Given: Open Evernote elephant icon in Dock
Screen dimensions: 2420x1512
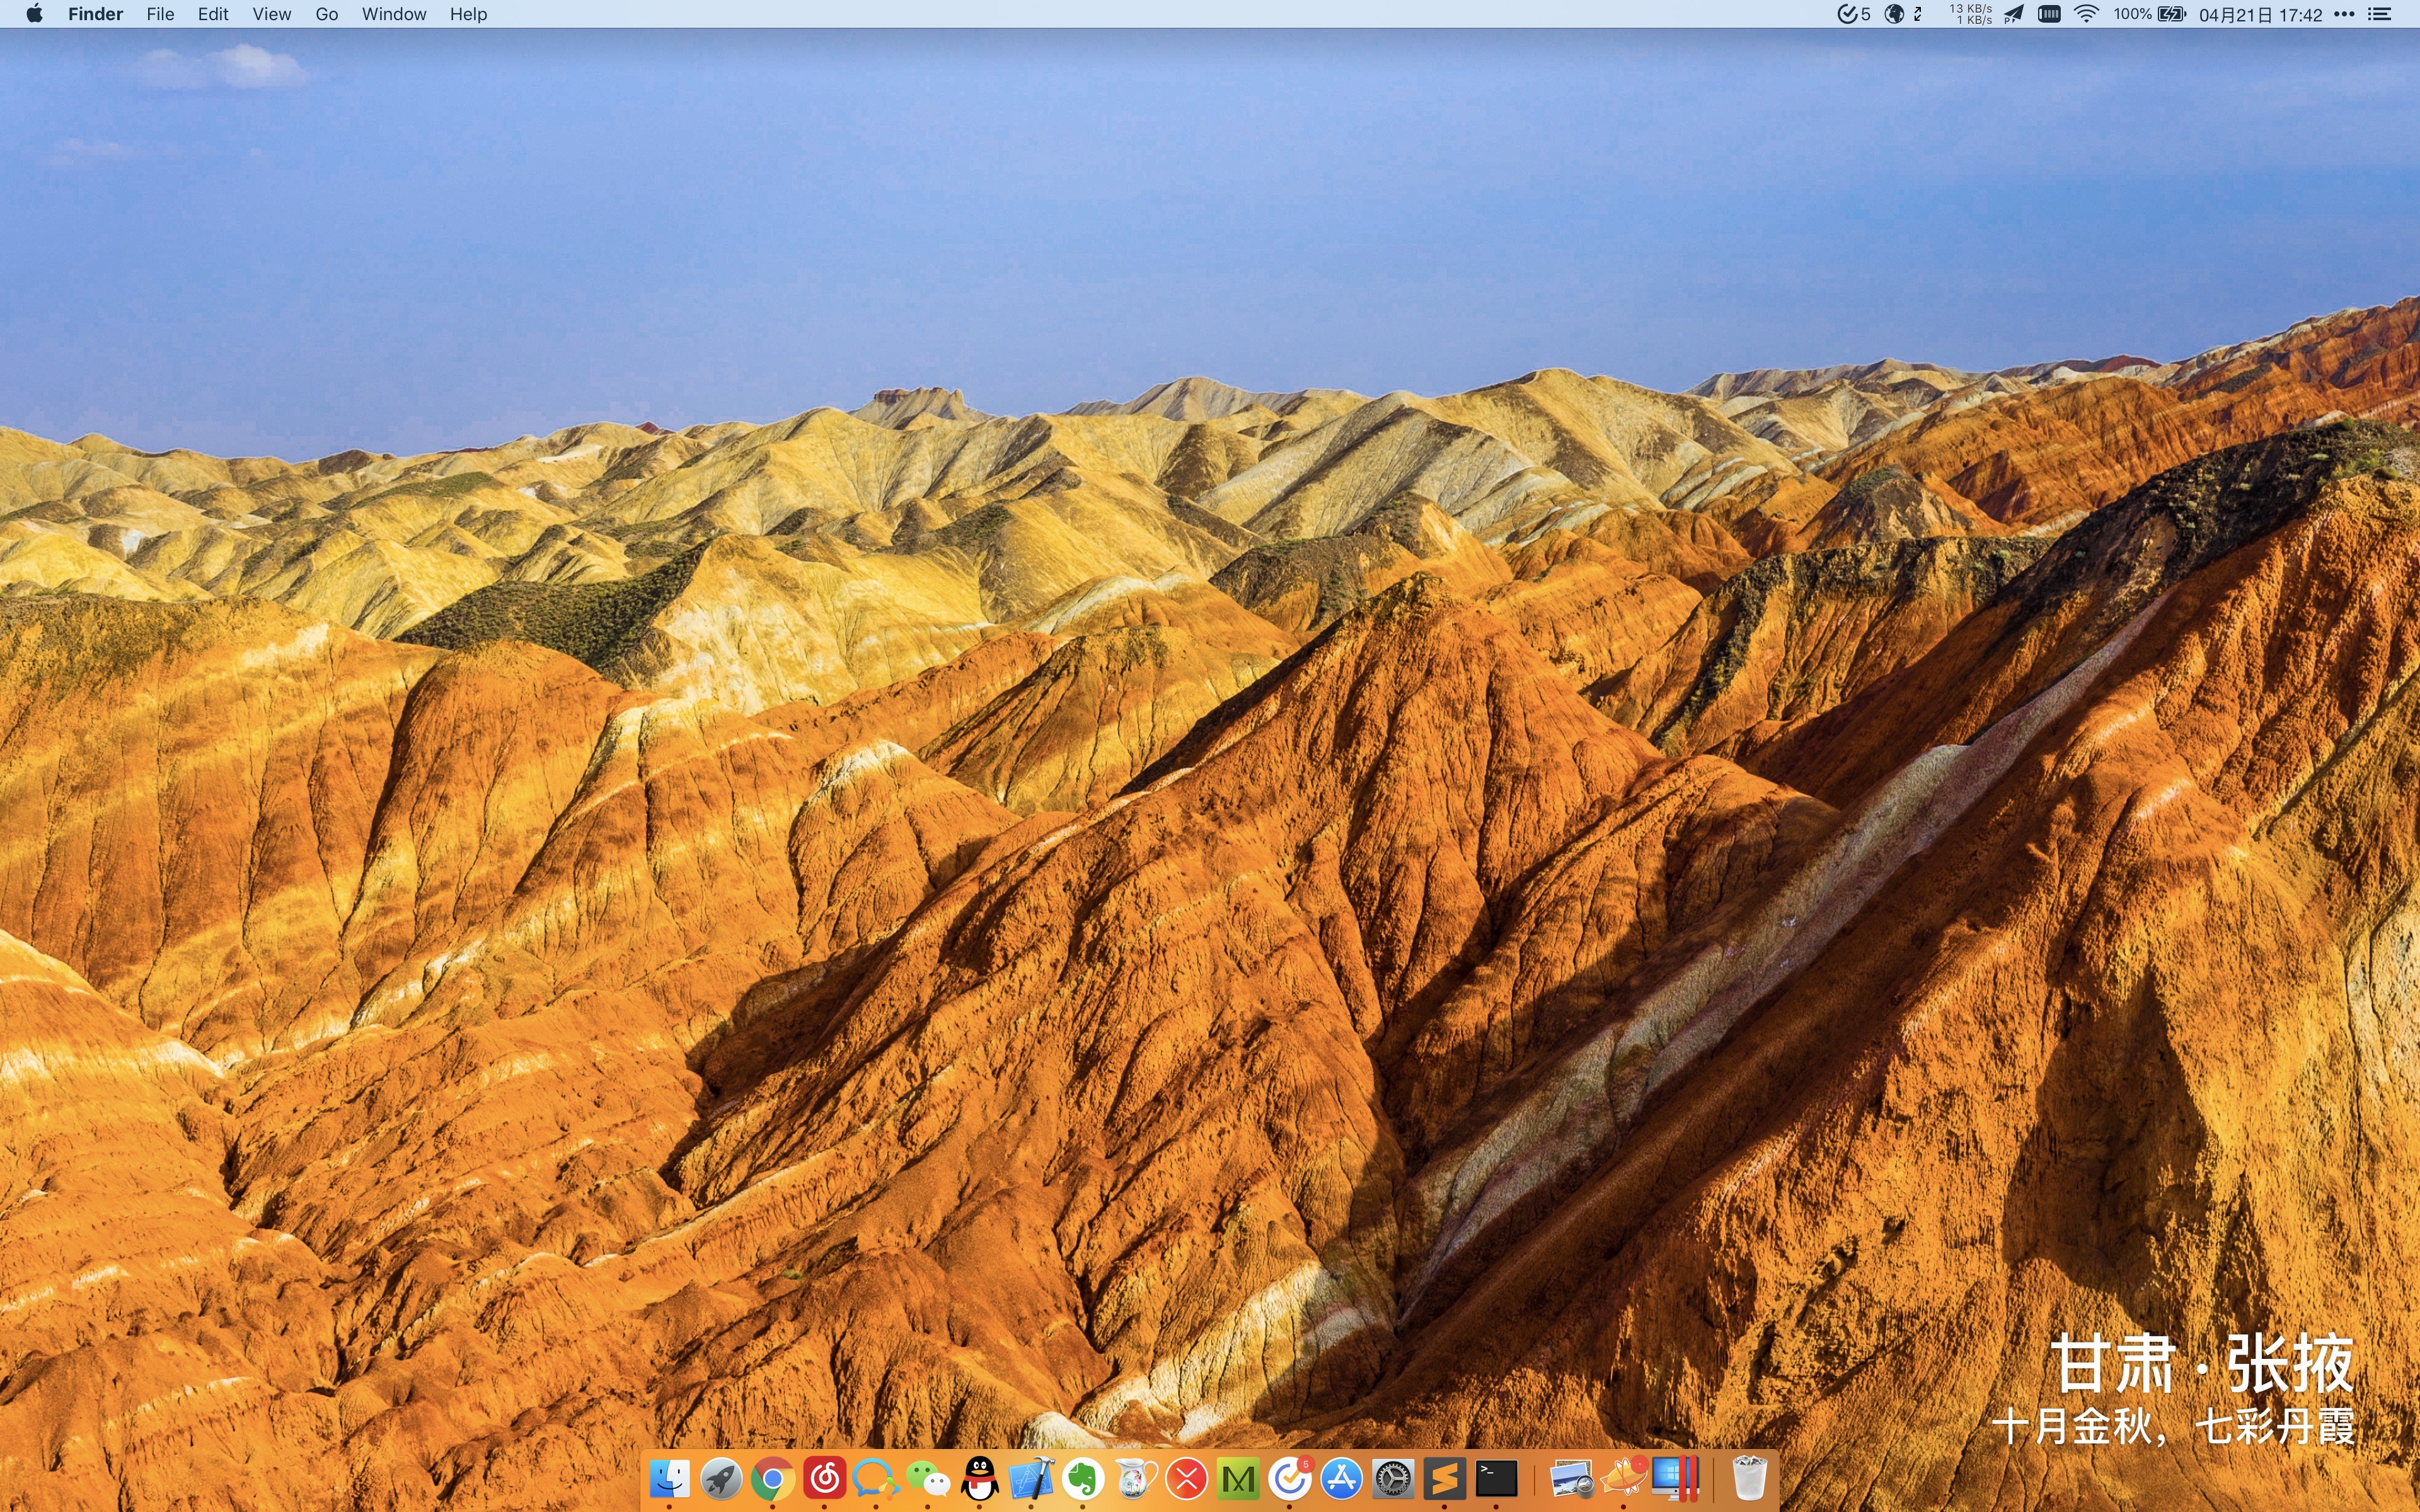Looking at the screenshot, I should pyautogui.click(x=1083, y=1478).
